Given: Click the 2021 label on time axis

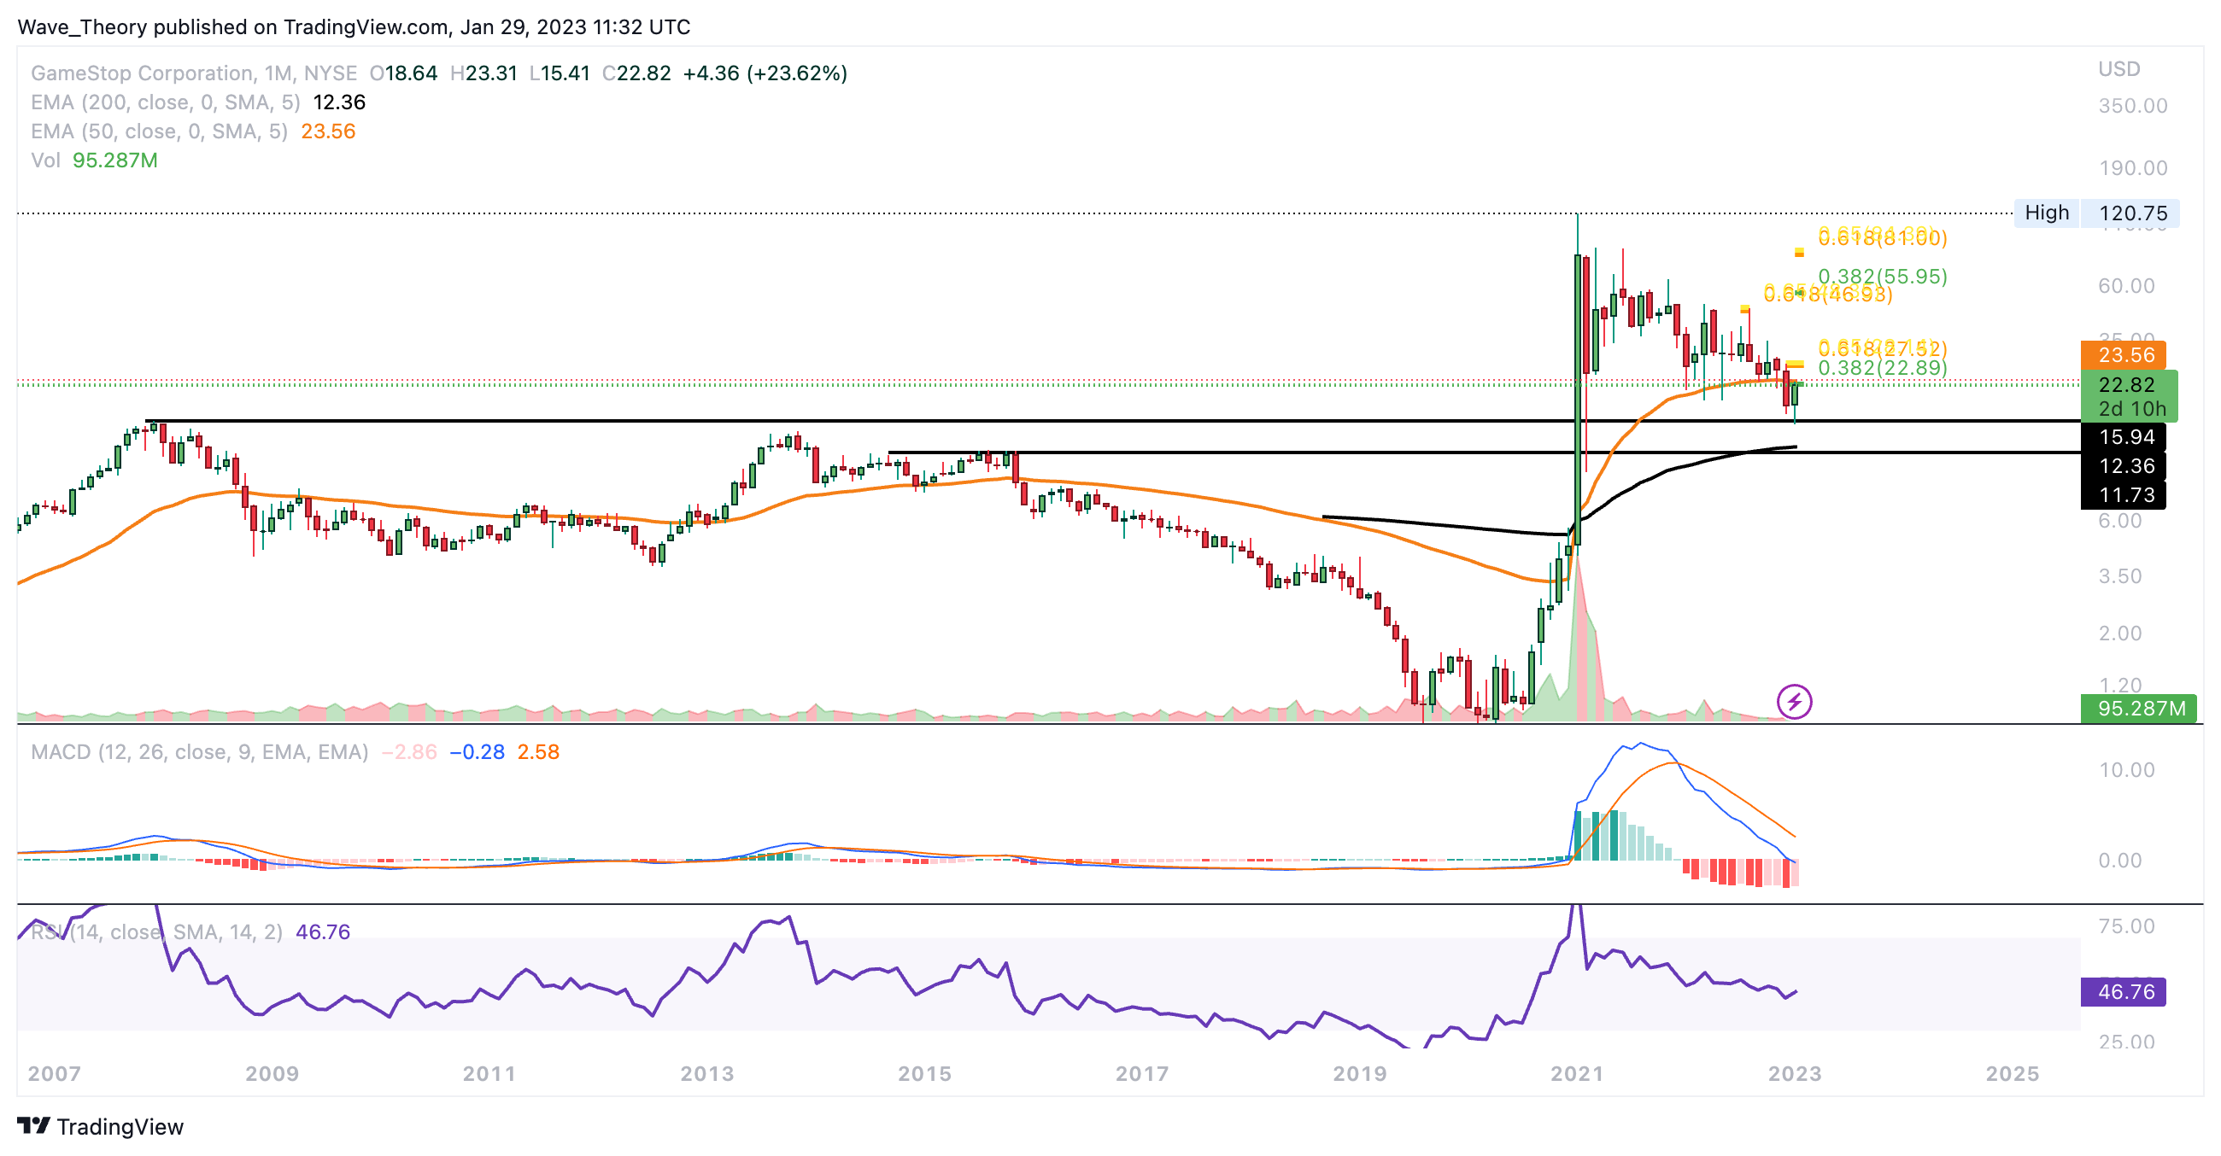Looking at the screenshot, I should pos(1576,1073).
